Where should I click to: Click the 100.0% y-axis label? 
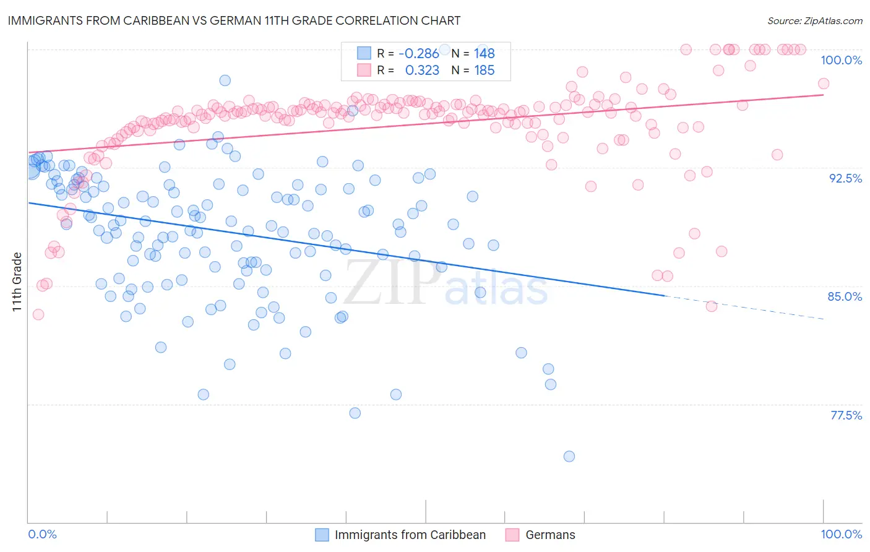(x=842, y=60)
